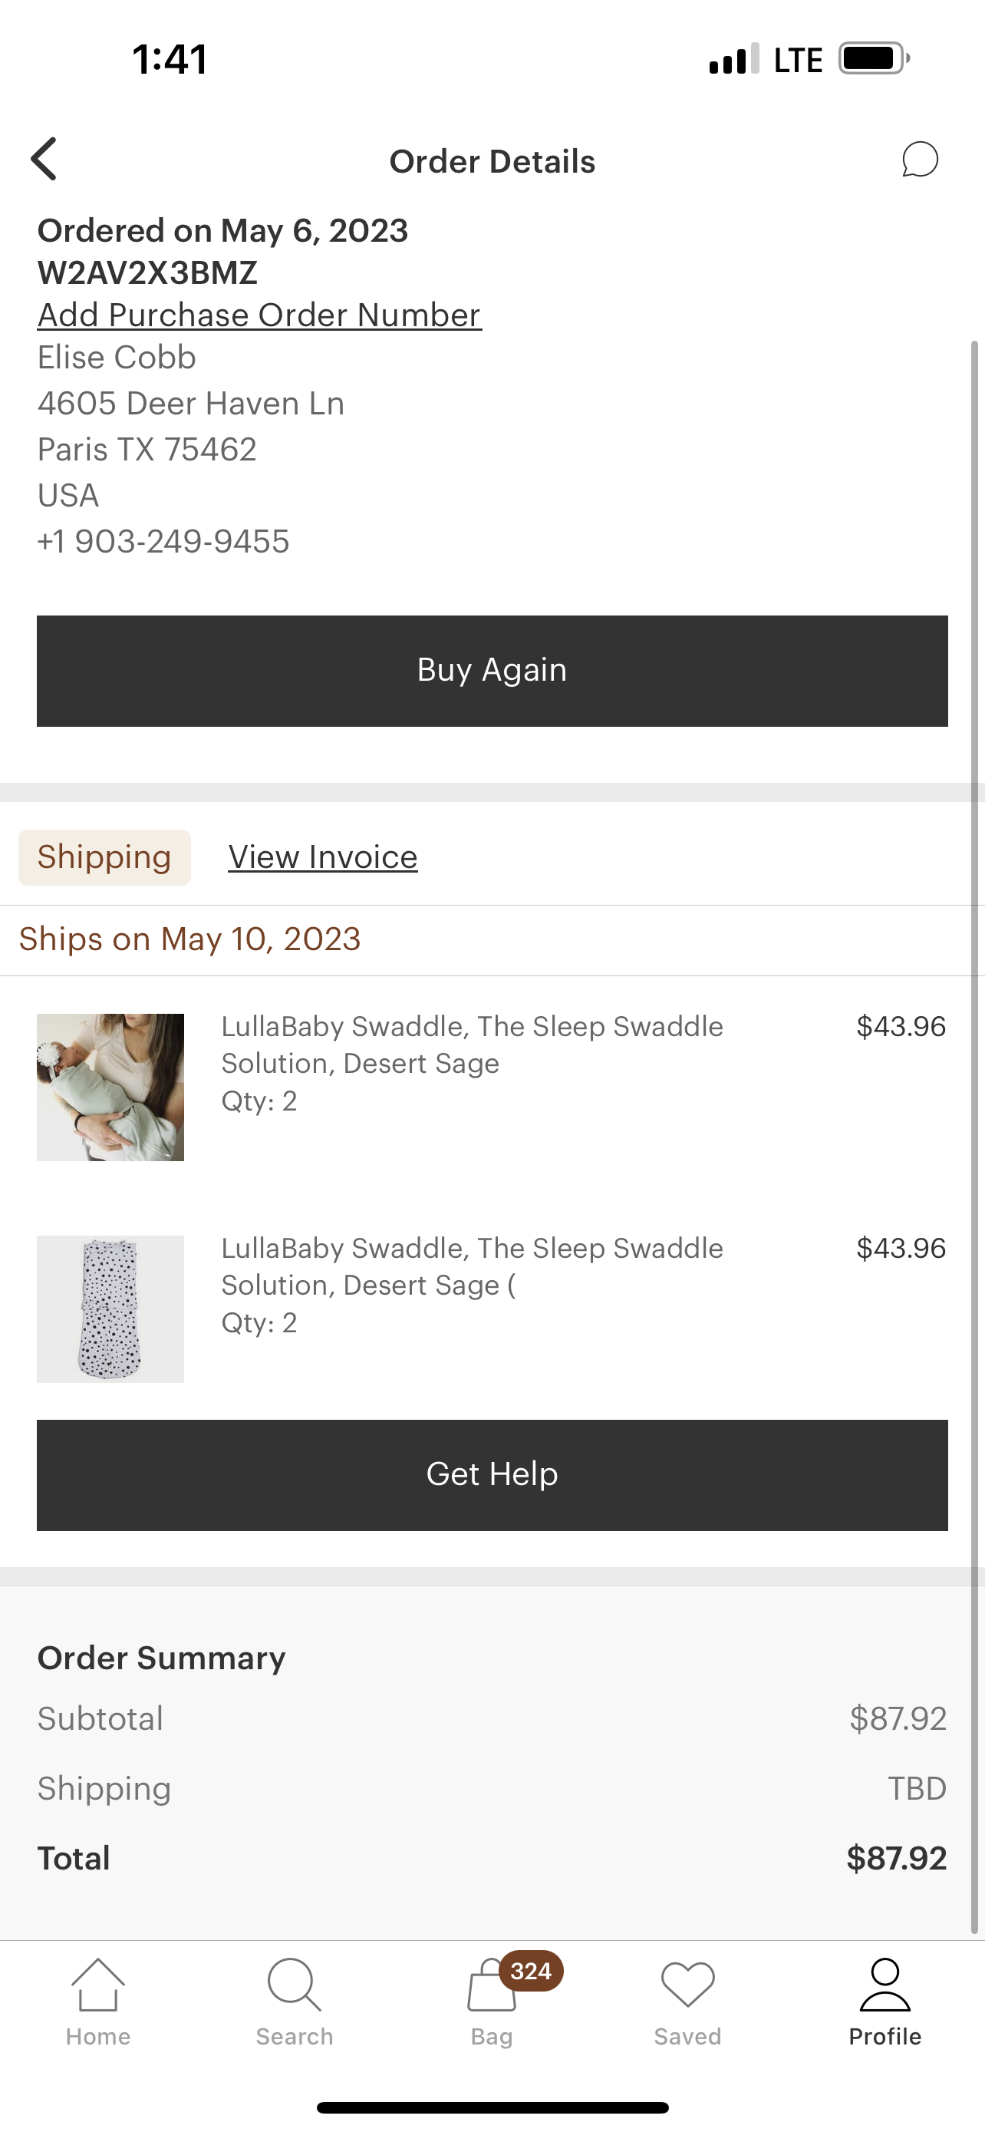Click Add Purchase Order Number link
This screenshot has height=2132, width=985.
pyautogui.click(x=259, y=315)
